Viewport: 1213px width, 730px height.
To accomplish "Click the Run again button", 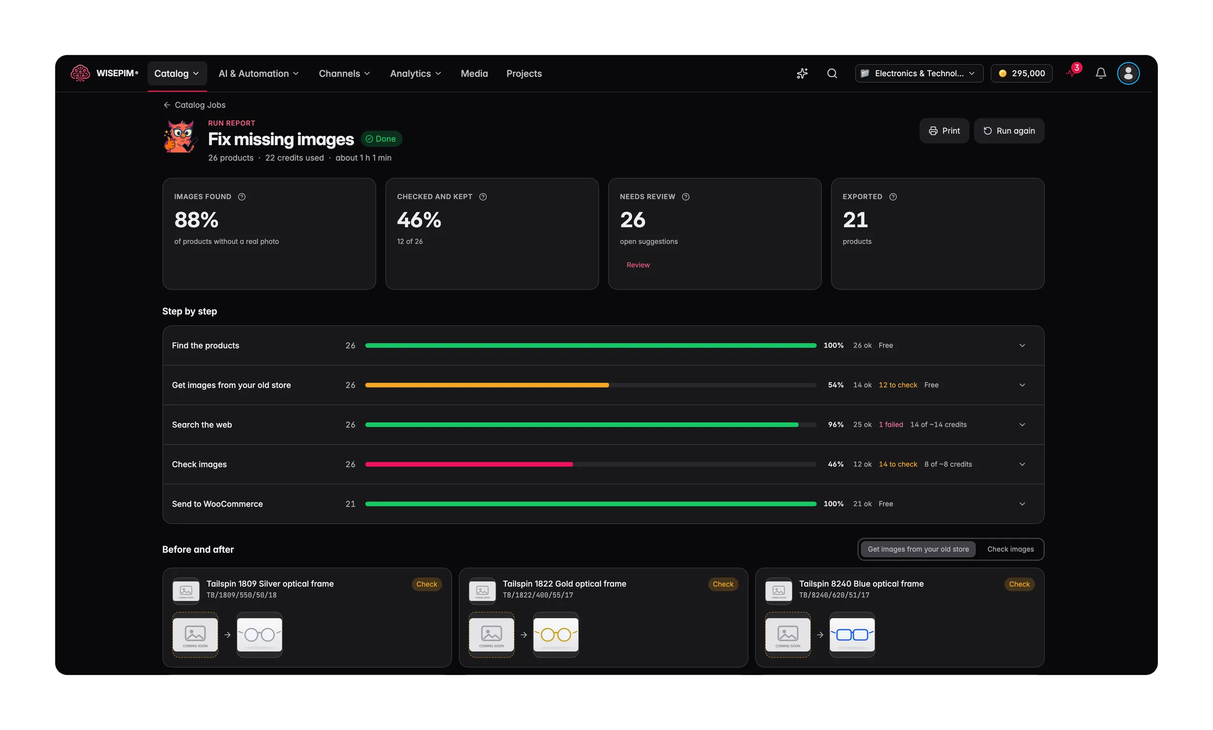I will 1009,131.
